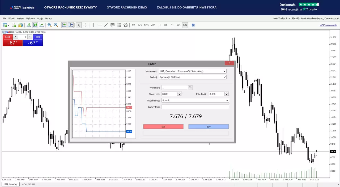Click the Komentarz input field
Image resolution: width=340 pixels, height=187 pixels.
pos(195,107)
